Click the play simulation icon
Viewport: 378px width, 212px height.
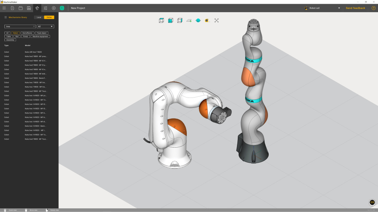tap(54, 8)
